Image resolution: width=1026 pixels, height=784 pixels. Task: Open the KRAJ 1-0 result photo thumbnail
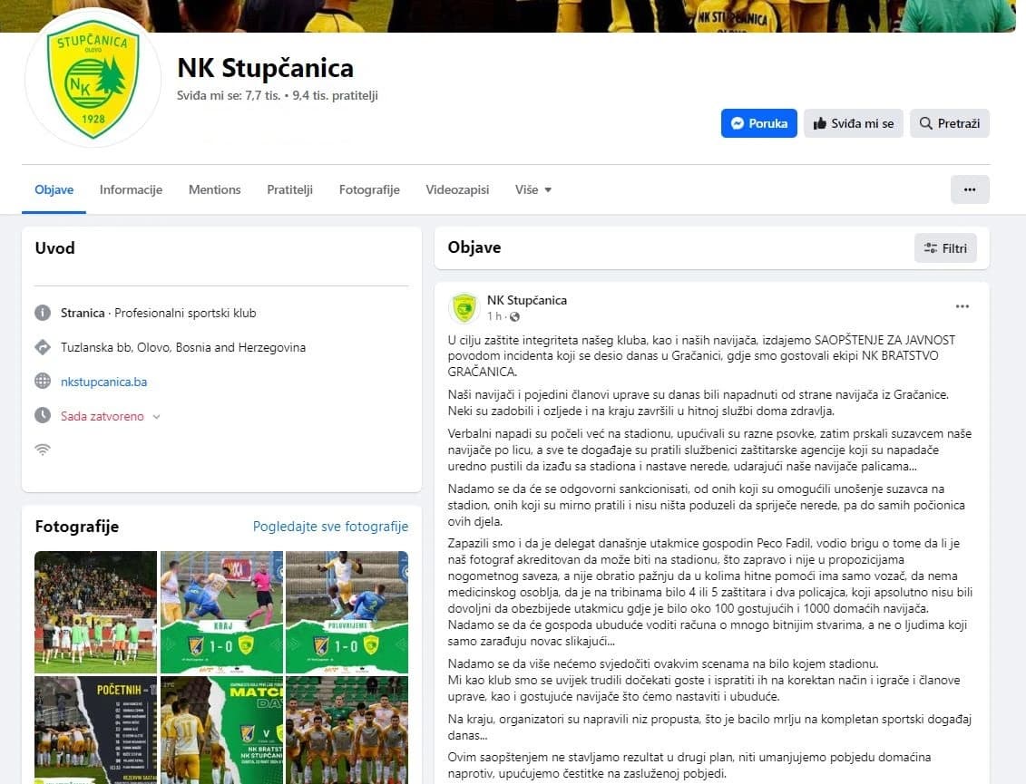point(222,612)
